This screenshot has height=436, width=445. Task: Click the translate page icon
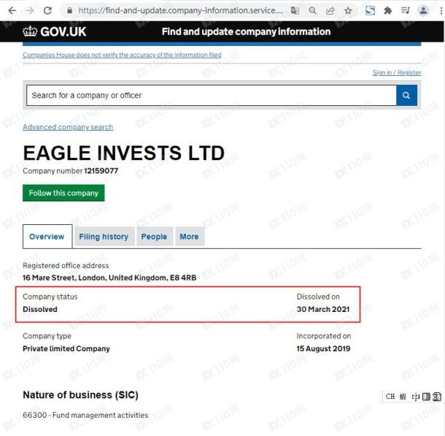pos(295,11)
